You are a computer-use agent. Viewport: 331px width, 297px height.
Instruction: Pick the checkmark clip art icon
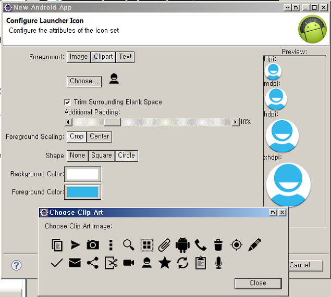point(57,263)
